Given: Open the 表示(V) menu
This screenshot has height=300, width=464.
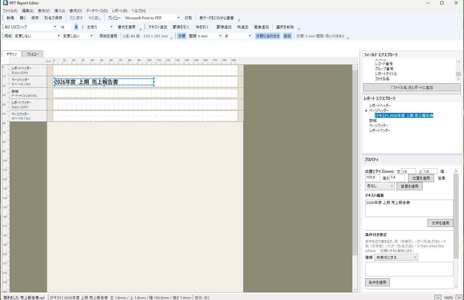Looking at the screenshot, I should pyautogui.click(x=44, y=11).
